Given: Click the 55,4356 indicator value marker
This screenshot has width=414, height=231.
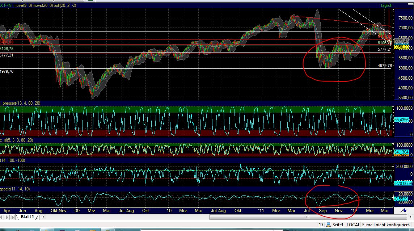Looking at the screenshot, I should click(401, 120).
